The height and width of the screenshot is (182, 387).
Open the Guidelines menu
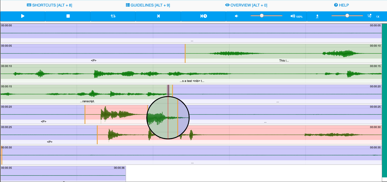click(x=148, y=5)
